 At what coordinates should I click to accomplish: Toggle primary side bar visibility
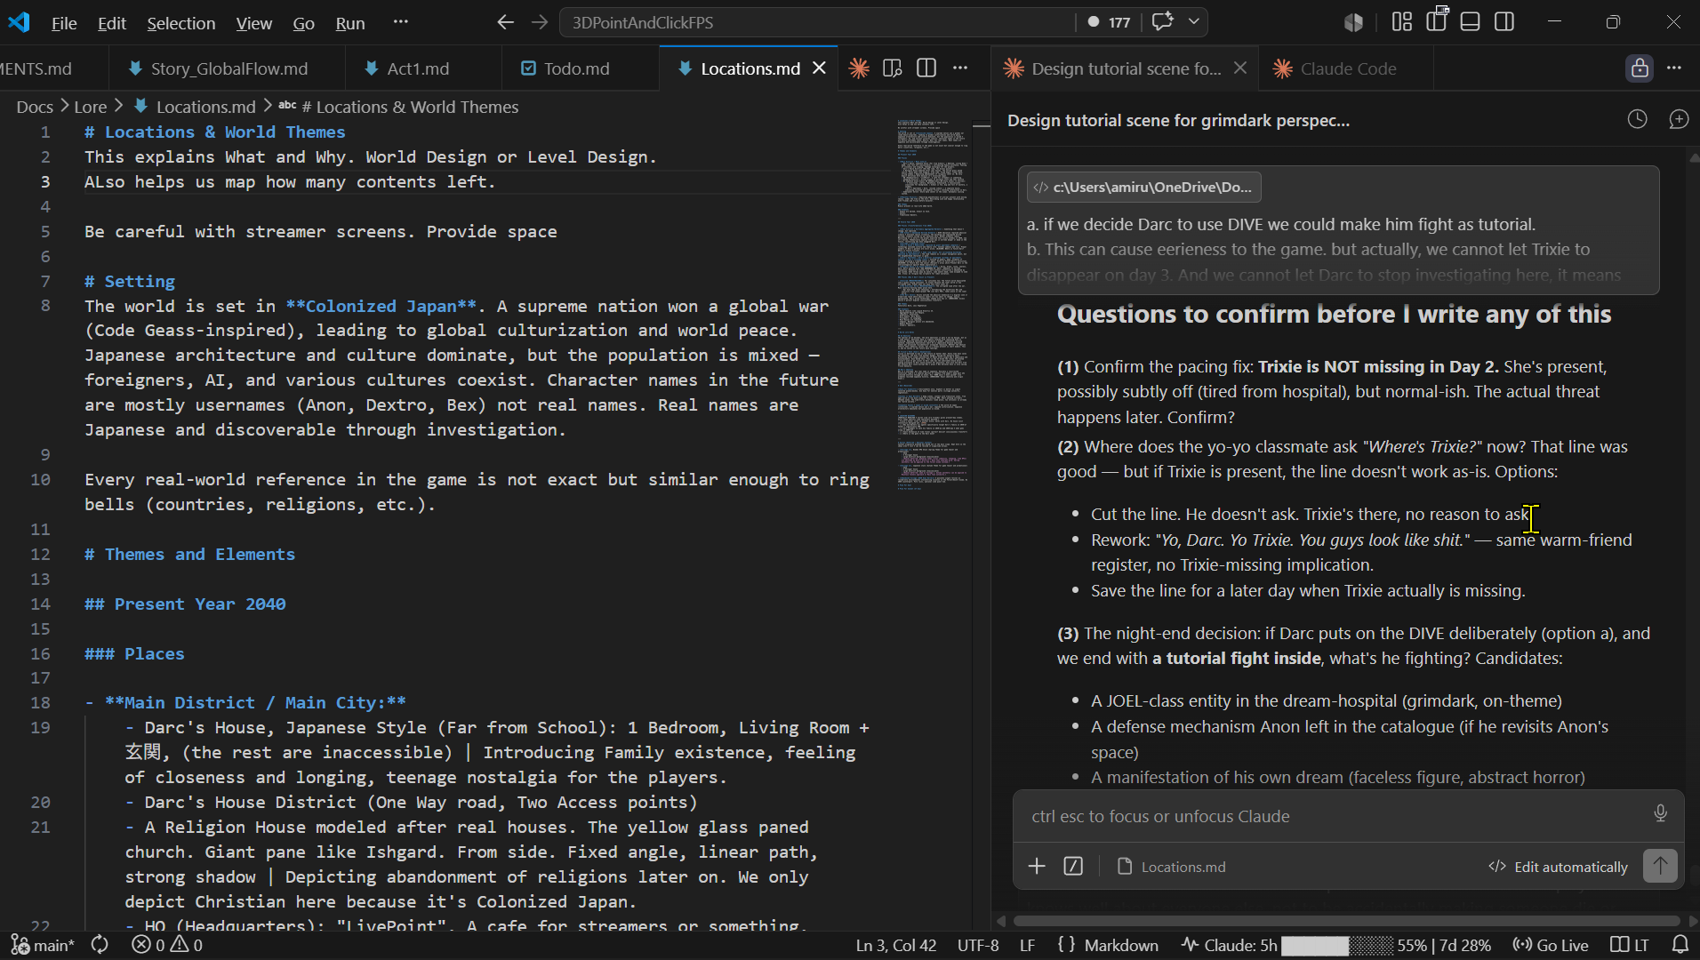[1437, 21]
